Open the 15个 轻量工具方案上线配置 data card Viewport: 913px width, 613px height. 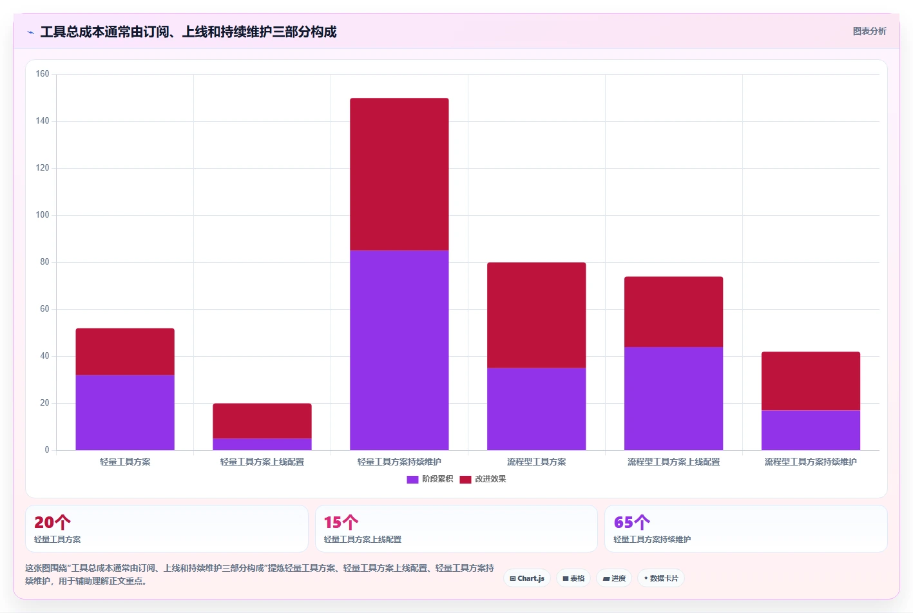click(456, 529)
